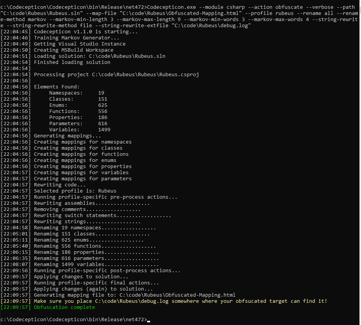Click the 'Elements Found:' line
This screenshot has width=361, height=325.
40,87
